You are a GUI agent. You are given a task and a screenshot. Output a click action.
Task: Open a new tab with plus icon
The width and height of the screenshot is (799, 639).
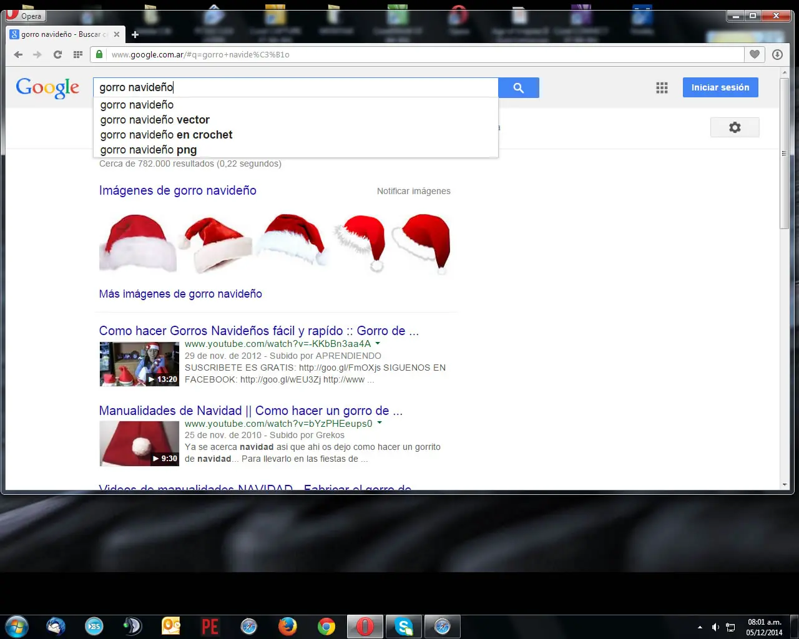point(135,34)
